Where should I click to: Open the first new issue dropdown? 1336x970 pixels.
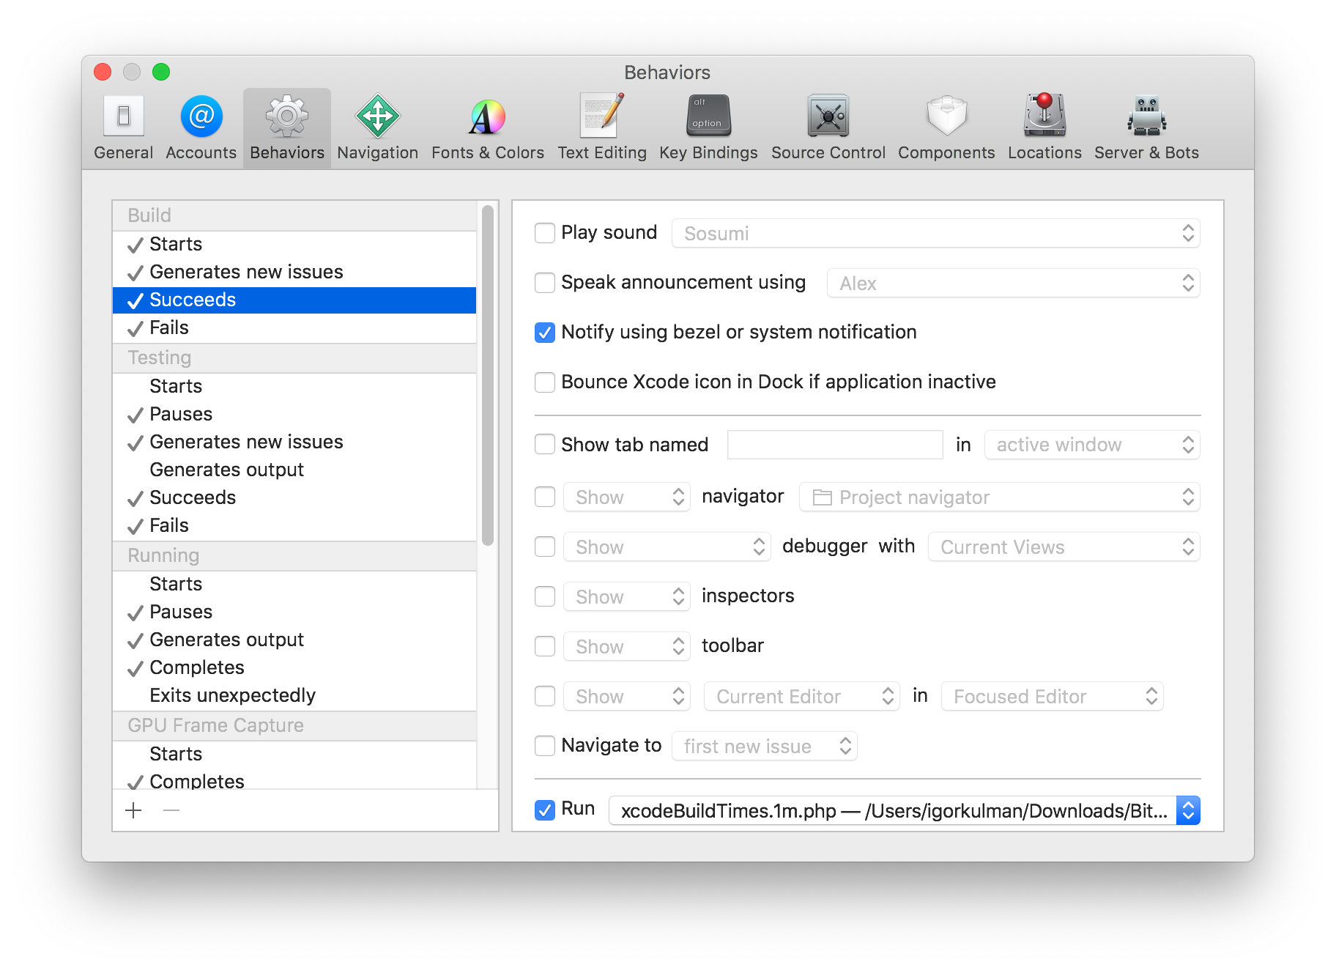[x=764, y=747]
